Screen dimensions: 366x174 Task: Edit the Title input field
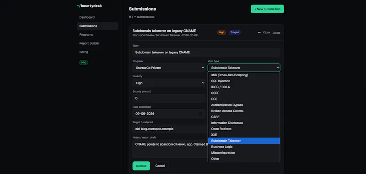206,53
